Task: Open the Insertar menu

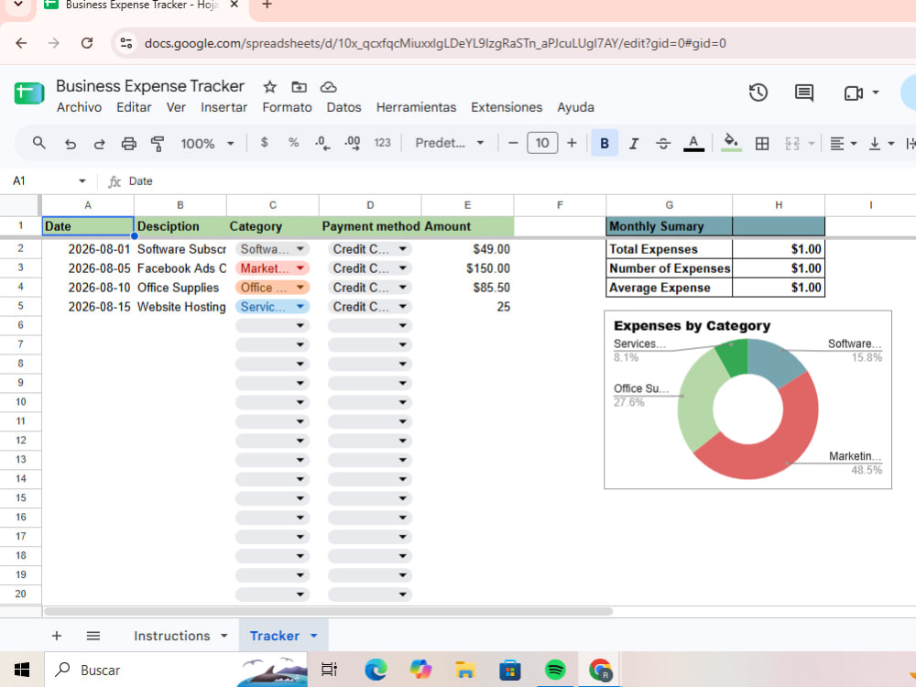Action: (x=224, y=107)
